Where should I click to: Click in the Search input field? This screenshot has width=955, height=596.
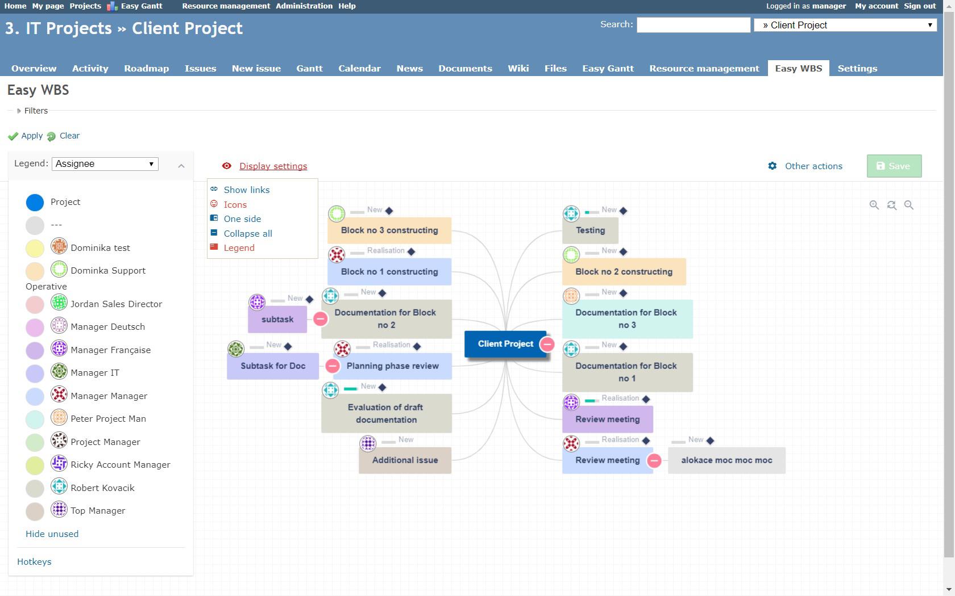pos(693,25)
